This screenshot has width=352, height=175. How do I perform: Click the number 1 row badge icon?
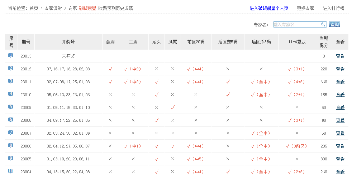[11, 56]
